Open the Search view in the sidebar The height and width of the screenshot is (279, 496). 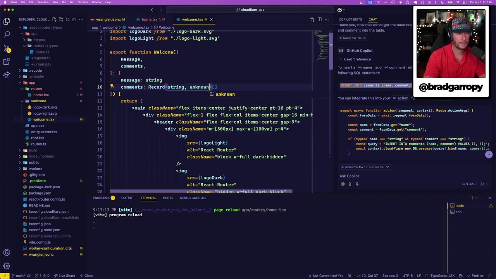[6, 34]
